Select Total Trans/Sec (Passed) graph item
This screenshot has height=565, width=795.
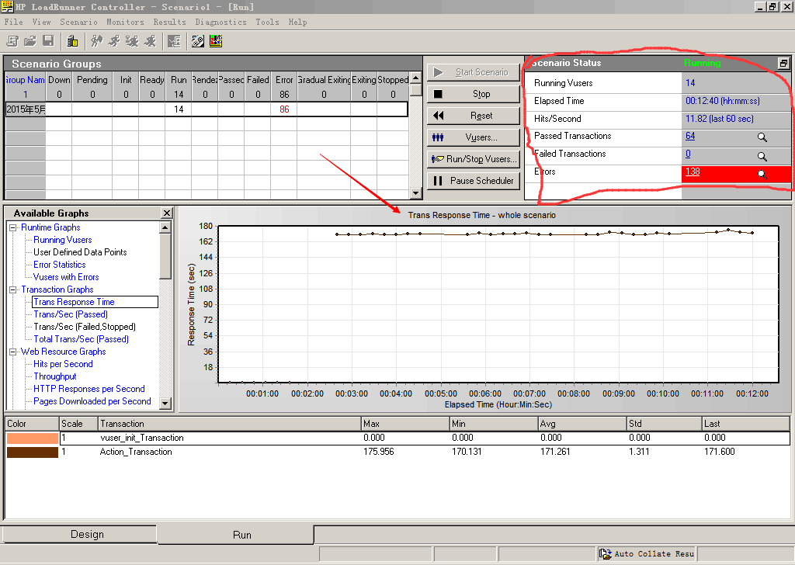click(81, 339)
